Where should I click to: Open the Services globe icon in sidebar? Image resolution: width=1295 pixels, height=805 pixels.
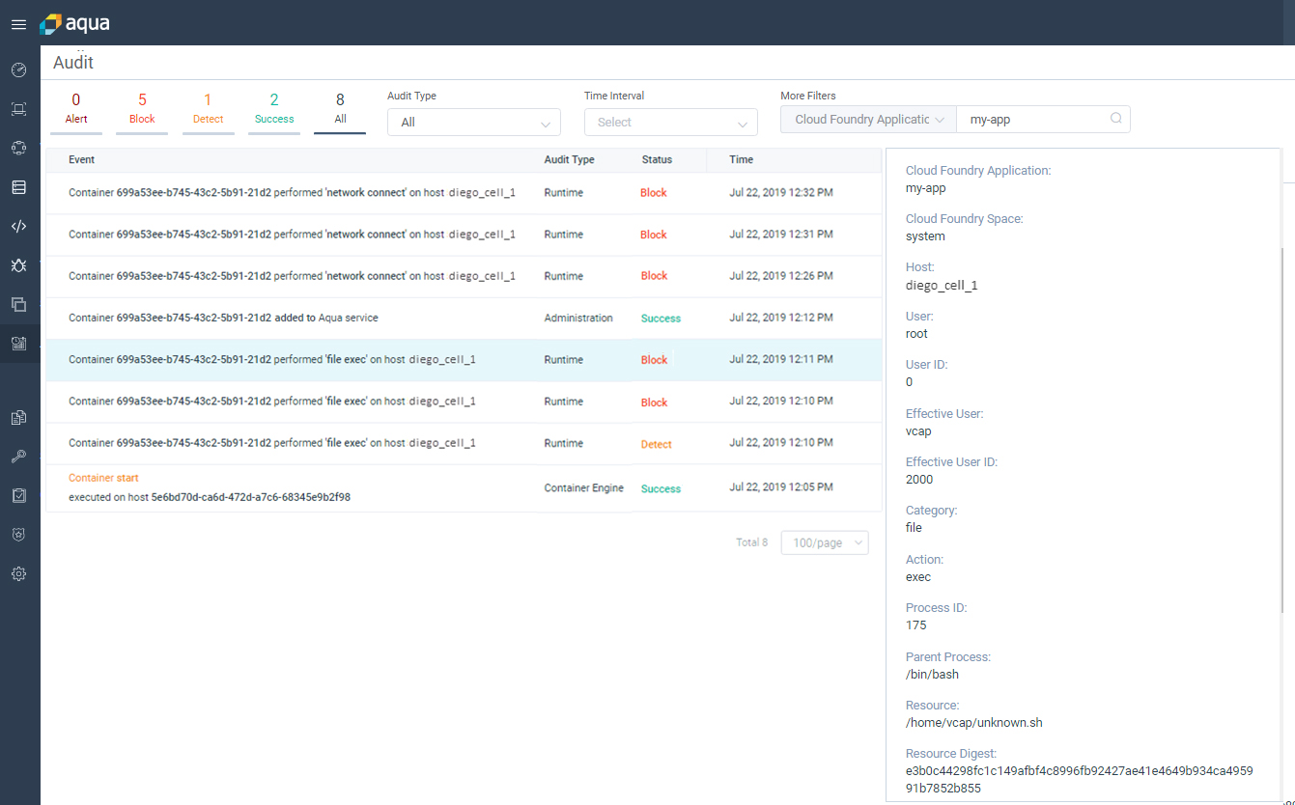coord(18,148)
